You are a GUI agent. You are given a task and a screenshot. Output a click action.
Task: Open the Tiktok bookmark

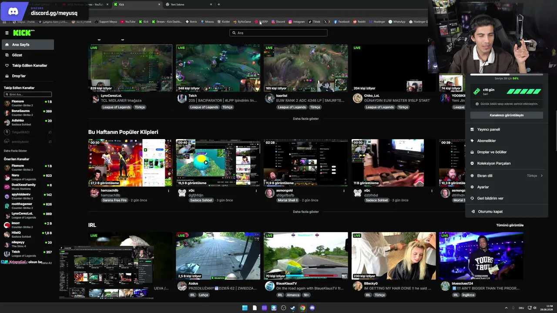point(314,22)
